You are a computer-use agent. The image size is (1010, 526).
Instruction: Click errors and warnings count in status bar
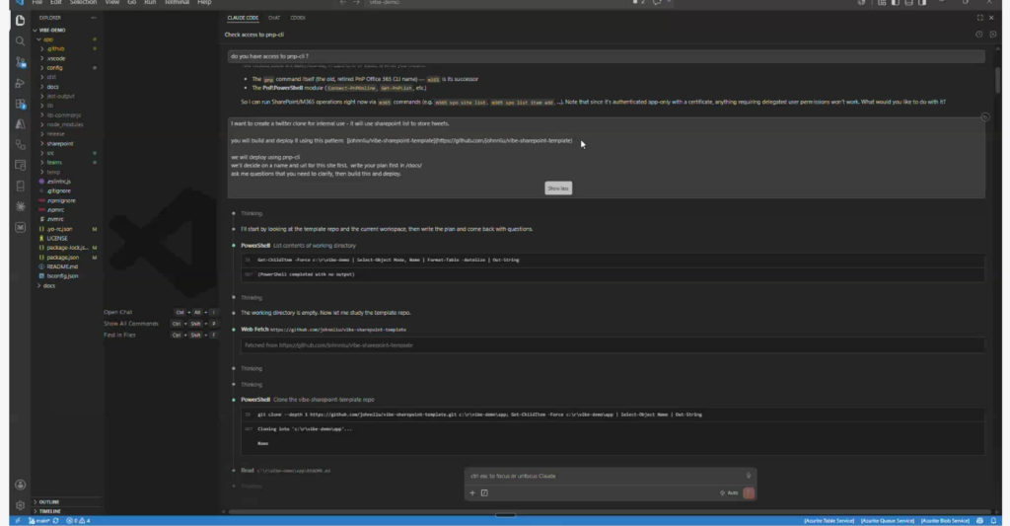click(x=79, y=521)
